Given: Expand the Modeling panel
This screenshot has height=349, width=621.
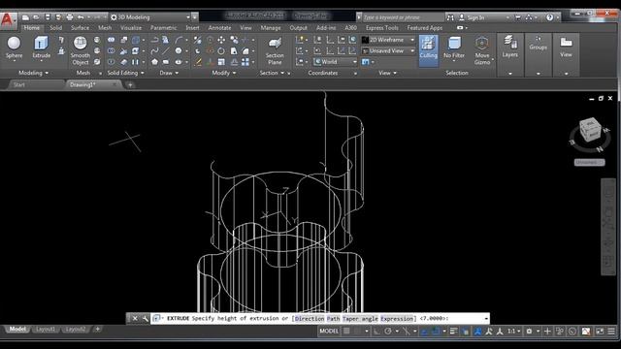Looking at the screenshot, I should click(x=33, y=74).
